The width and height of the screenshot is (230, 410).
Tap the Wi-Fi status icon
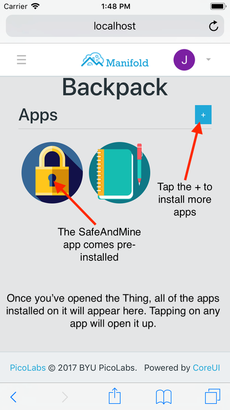click(34, 6)
